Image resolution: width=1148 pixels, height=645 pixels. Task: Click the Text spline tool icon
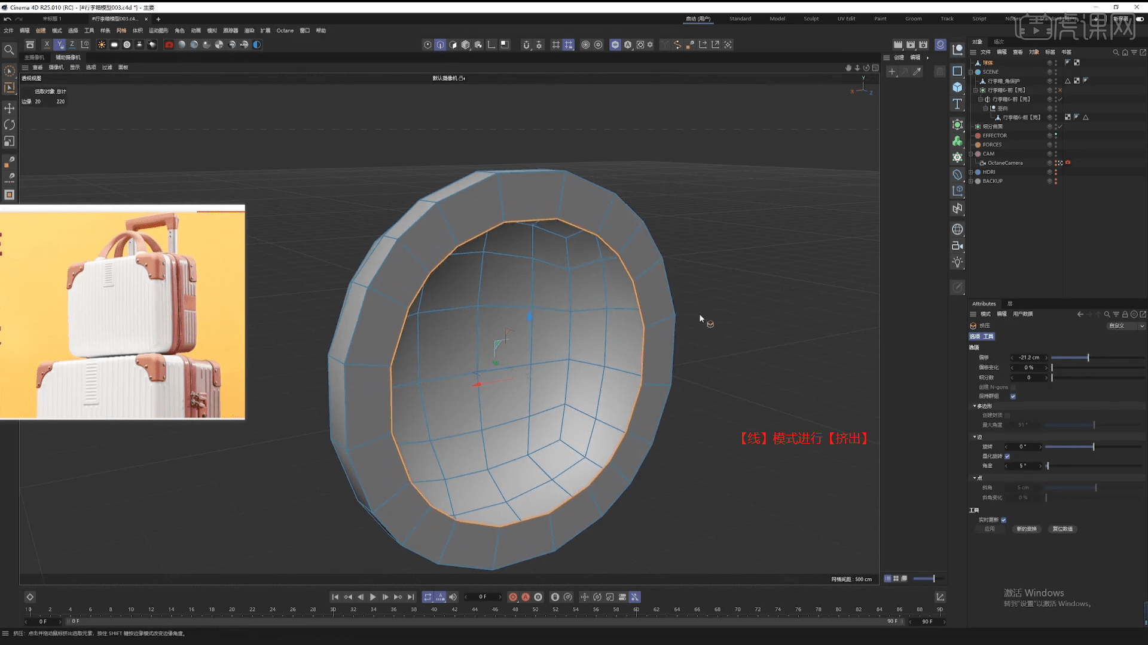(x=957, y=104)
